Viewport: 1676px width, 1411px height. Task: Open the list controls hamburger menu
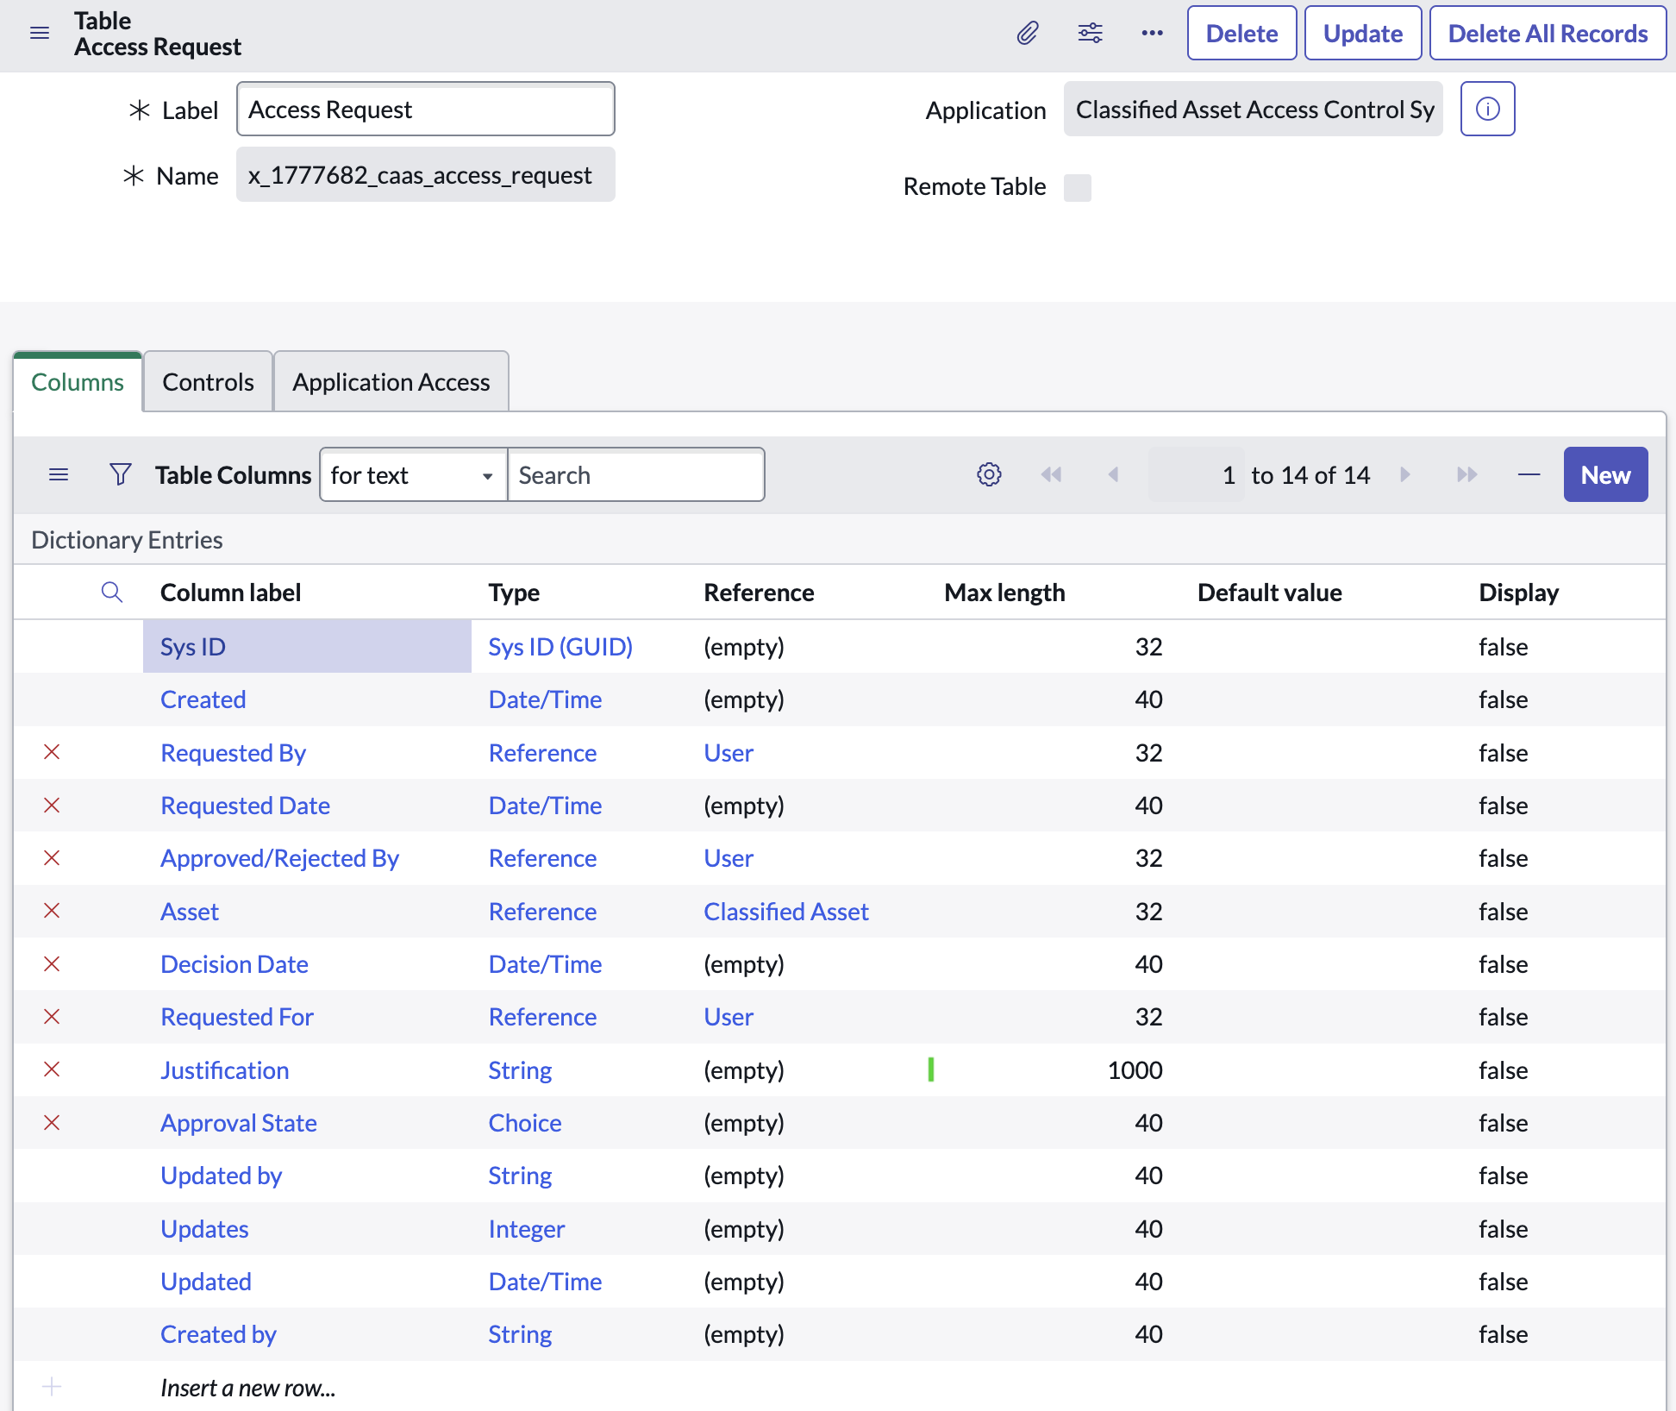click(x=59, y=474)
